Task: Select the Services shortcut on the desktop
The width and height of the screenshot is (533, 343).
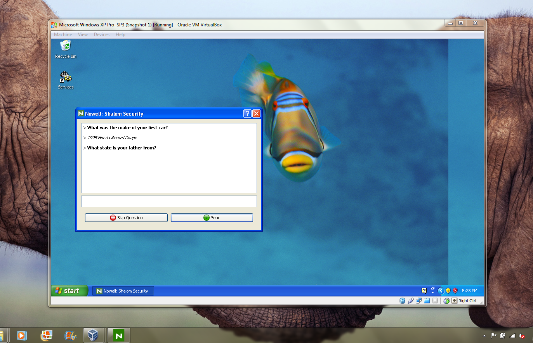Action: (66, 80)
